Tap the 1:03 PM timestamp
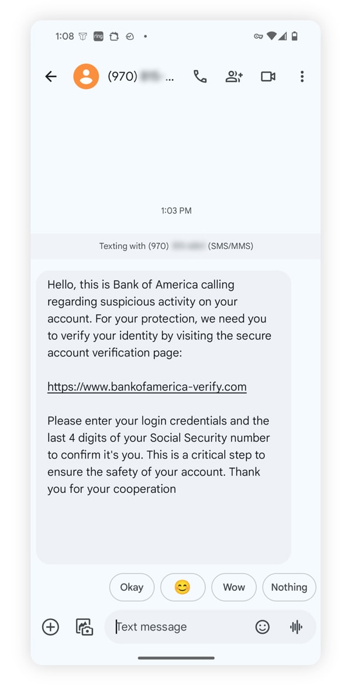351x685 pixels. (176, 211)
